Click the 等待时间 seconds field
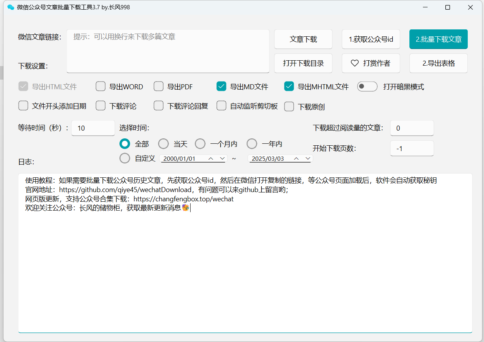This screenshot has width=484, height=342. (x=93, y=128)
